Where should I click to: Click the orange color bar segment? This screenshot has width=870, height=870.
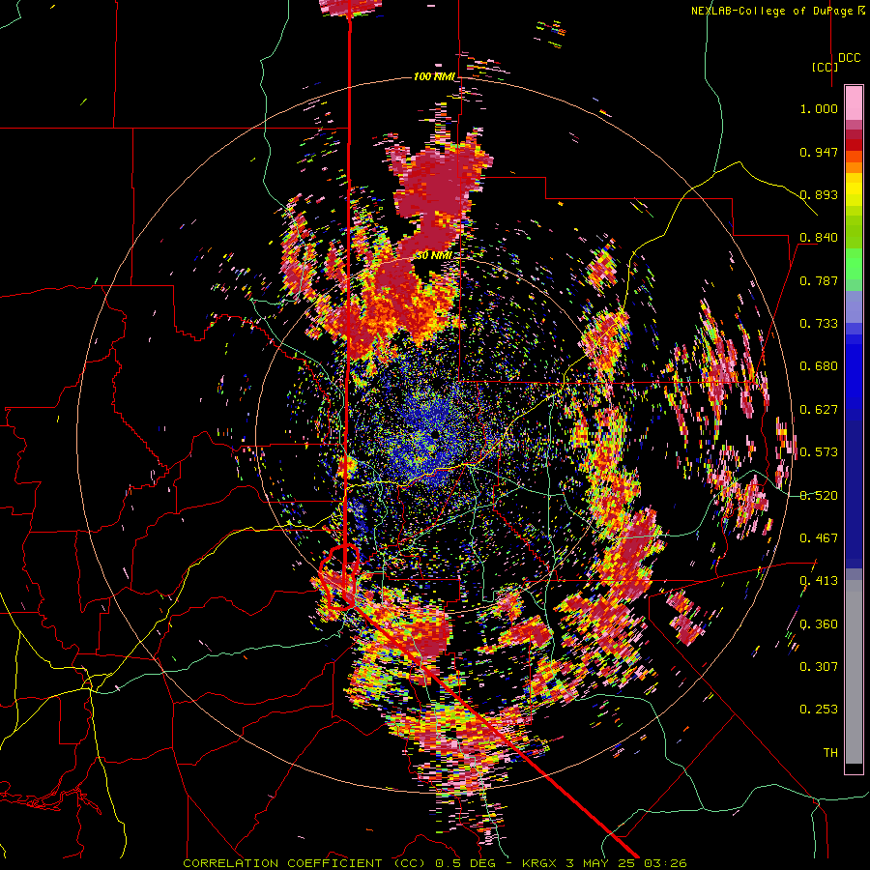point(854,166)
